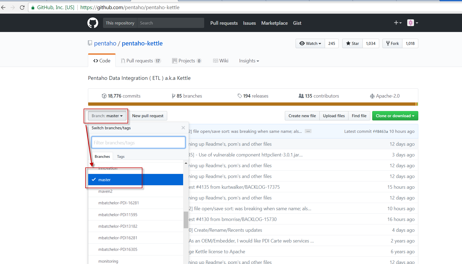This screenshot has height=264, width=462.
Task: Click the repository book icon beside pentaho
Action: 90,43
